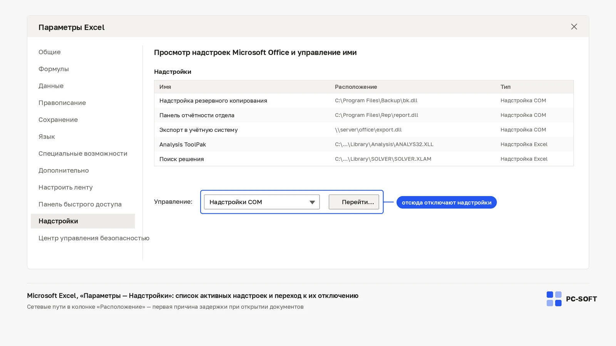Open the Дополнительно category
The width and height of the screenshot is (616, 346).
coord(64,170)
